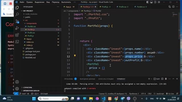Click the code minimap preview
Image resolution: width=182 pixels, height=102 pixels.
click(175, 15)
